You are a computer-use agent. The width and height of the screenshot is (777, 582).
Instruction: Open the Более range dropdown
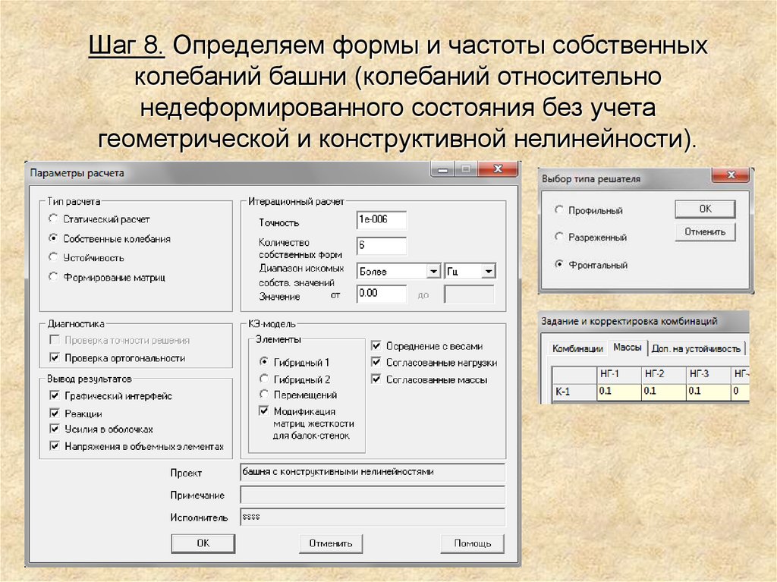pos(433,271)
